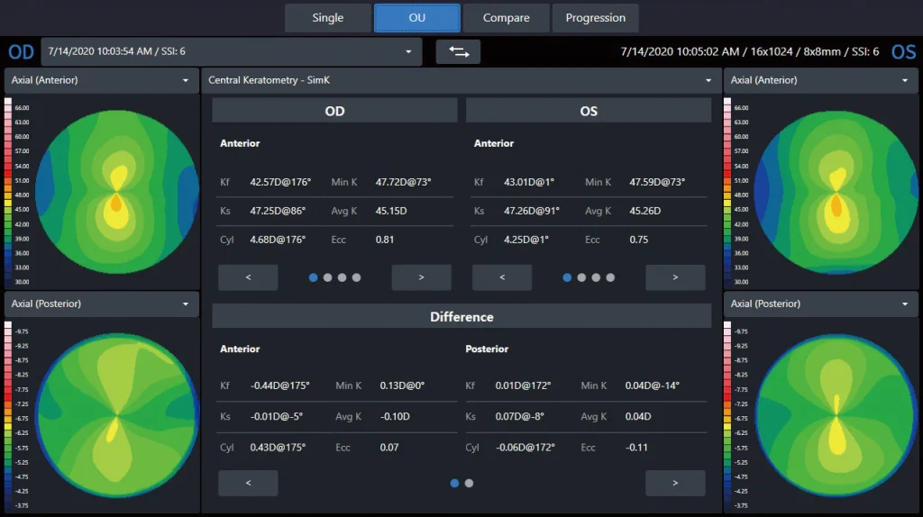Click the Compare tab button
This screenshot has width=923, height=517.
click(506, 18)
